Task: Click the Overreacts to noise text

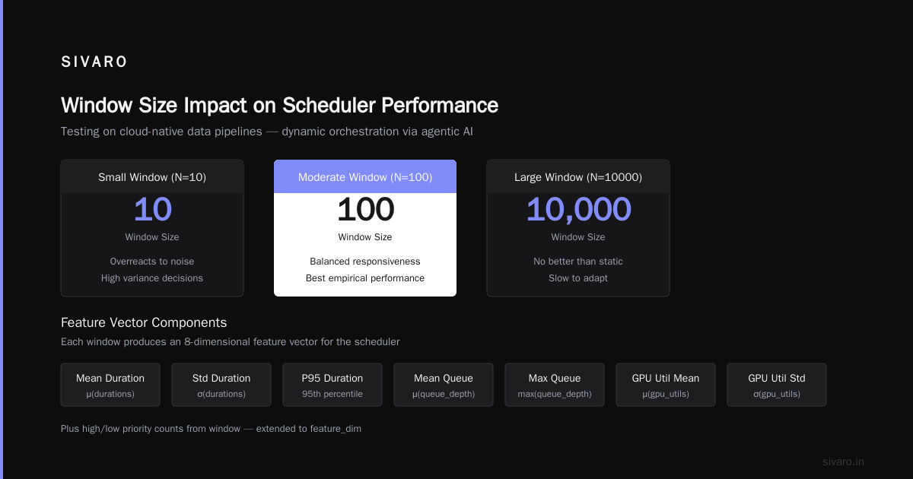Action: pyautogui.click(x=152, y=262)
